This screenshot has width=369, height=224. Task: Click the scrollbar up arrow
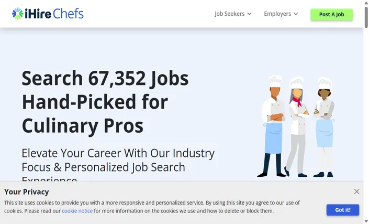coord(366,3)
